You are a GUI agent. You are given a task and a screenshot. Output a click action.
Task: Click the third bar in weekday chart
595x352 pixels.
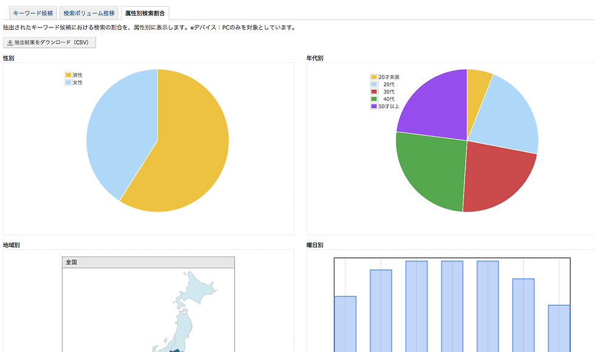point(416,306)
